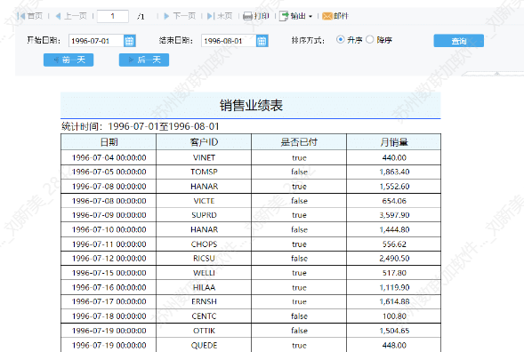Click the 1996-07-05 00:00:00 date cell
Viewport: 524px width, 352px height.
(x=109, y=172)
